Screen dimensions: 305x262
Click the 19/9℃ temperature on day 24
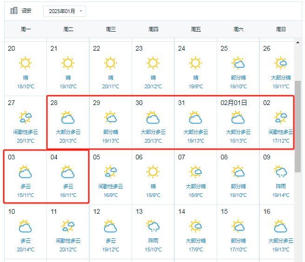tap(196, 86)
